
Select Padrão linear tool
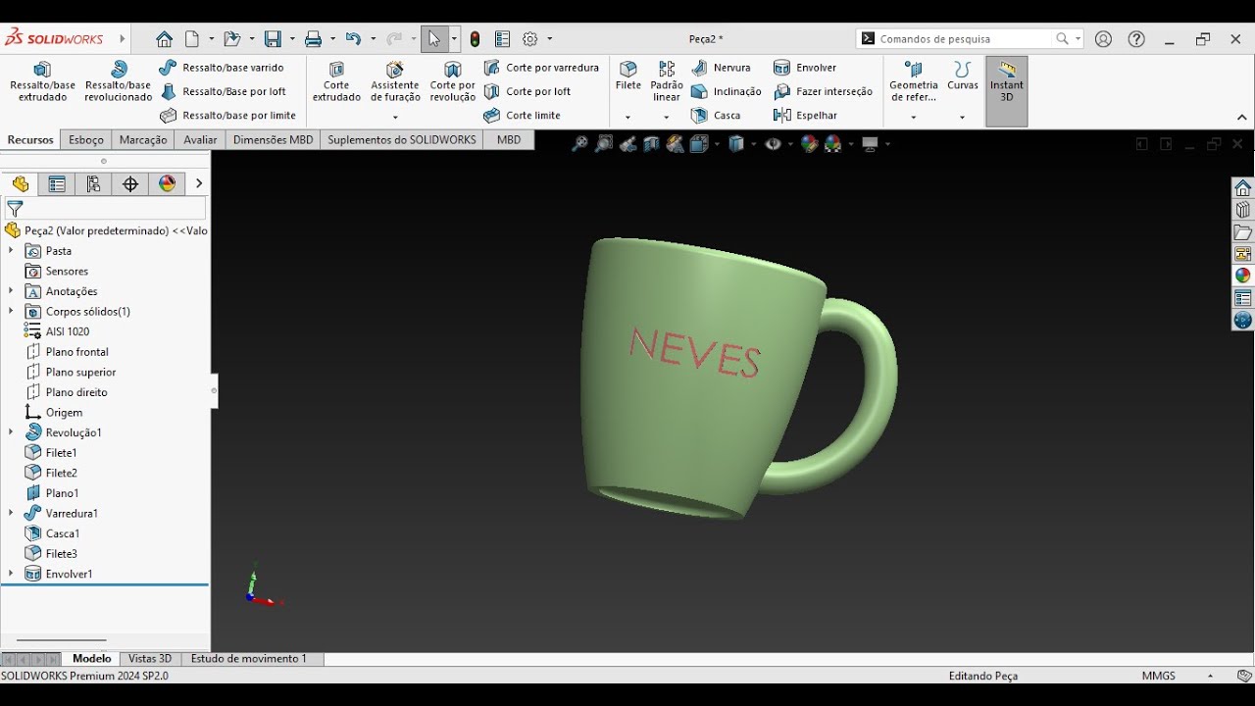coord(667,82)
